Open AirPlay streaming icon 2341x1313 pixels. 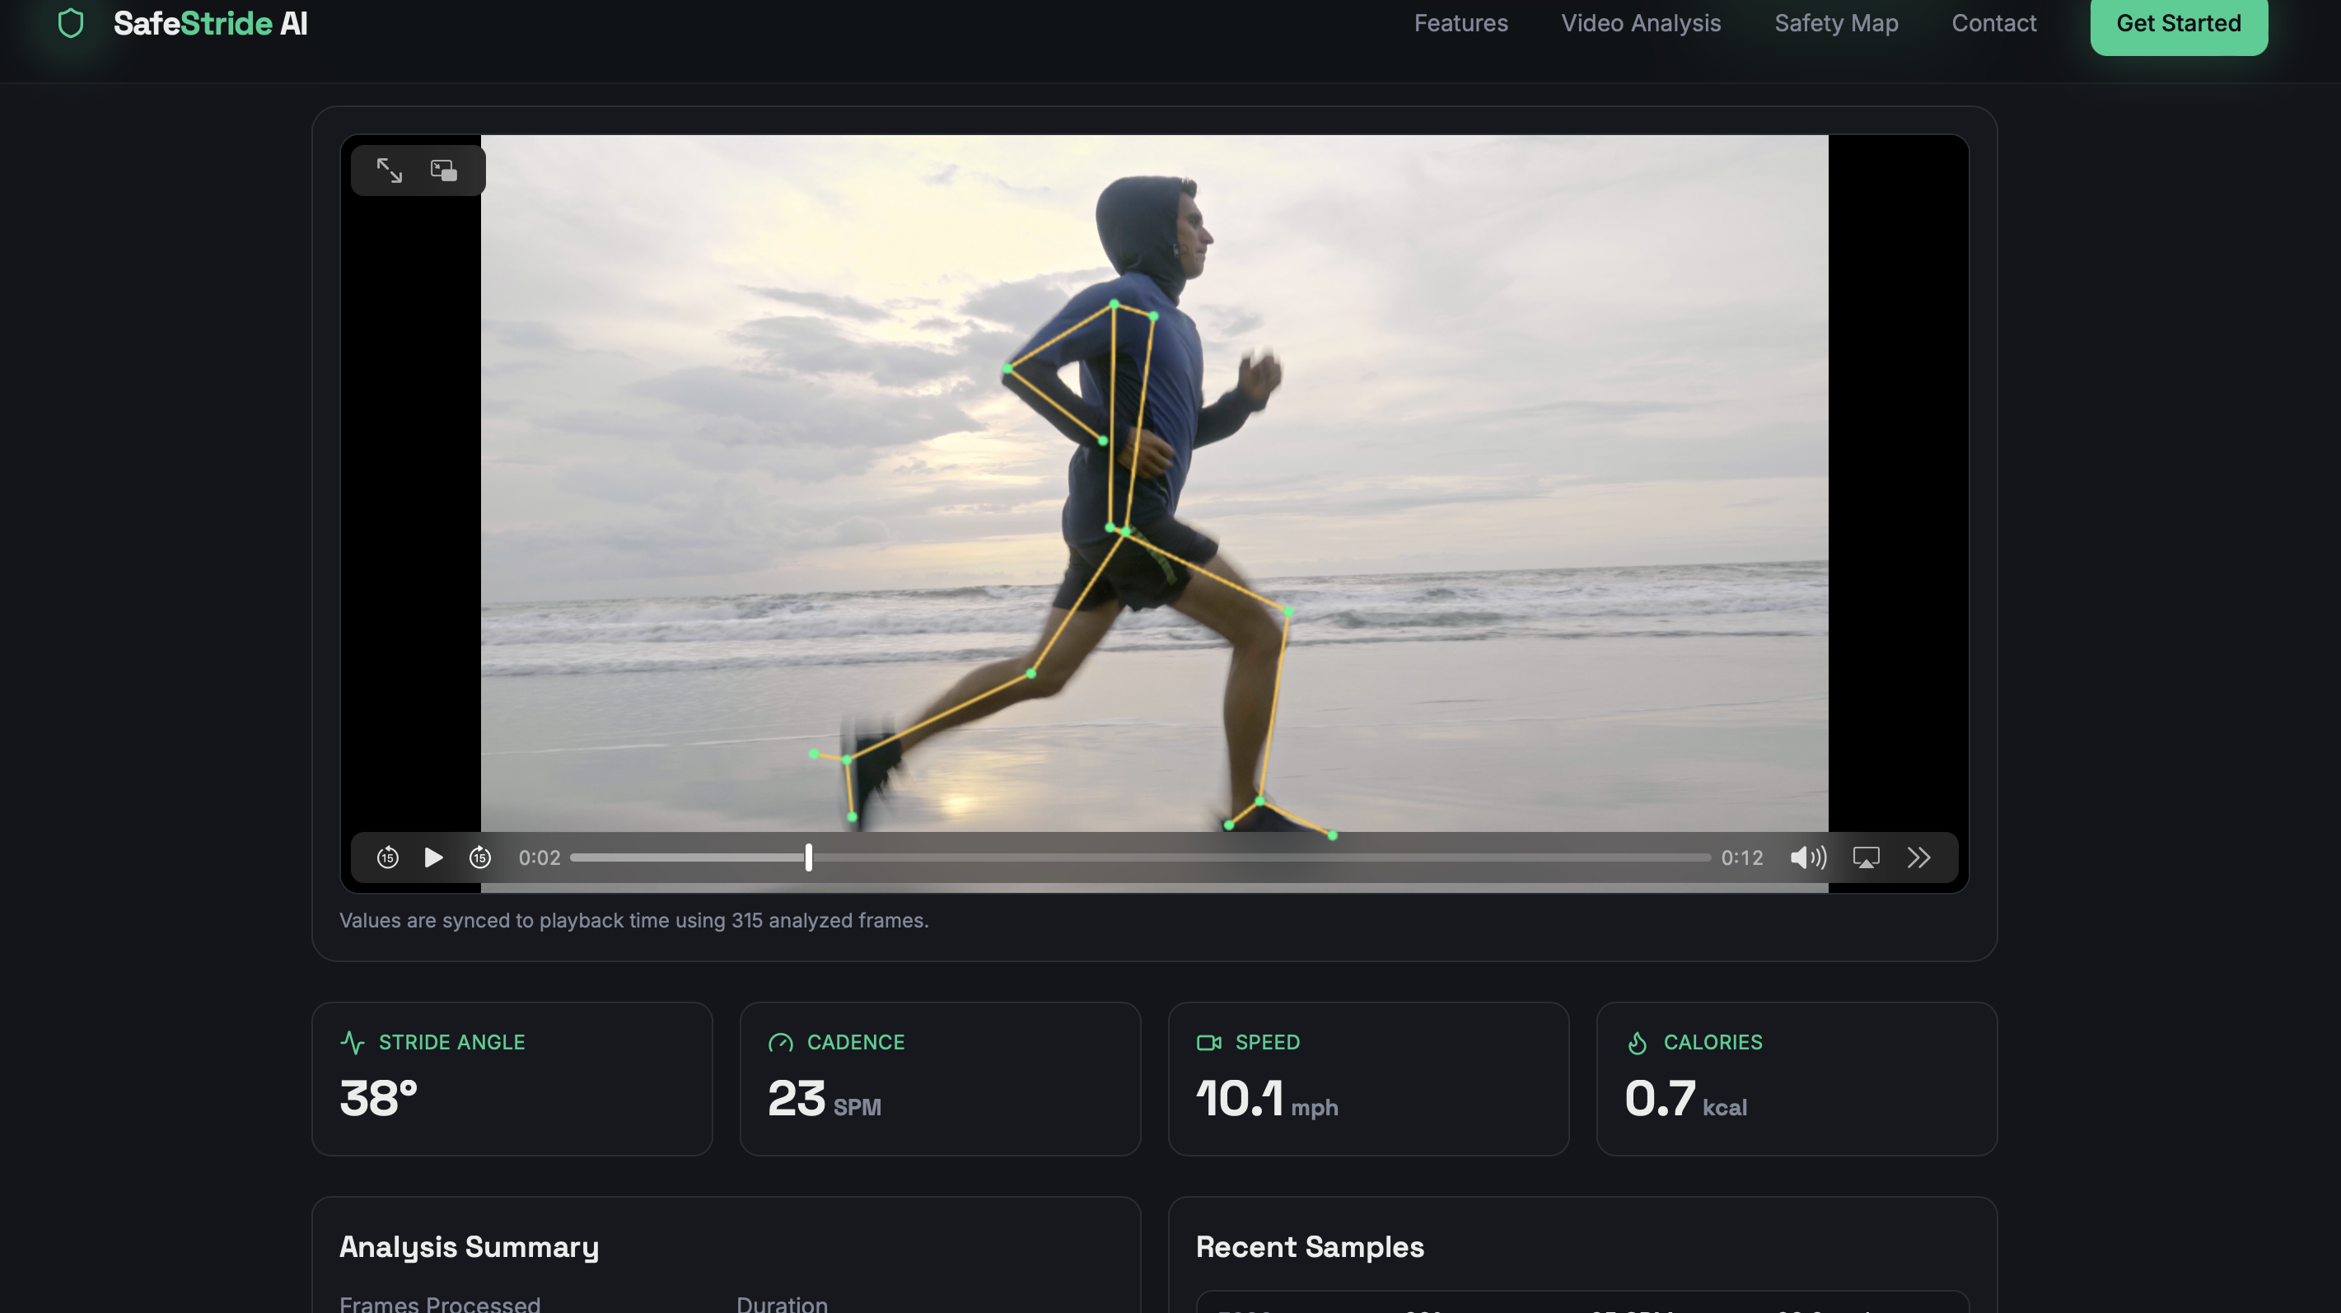(x=1866, y=857)
